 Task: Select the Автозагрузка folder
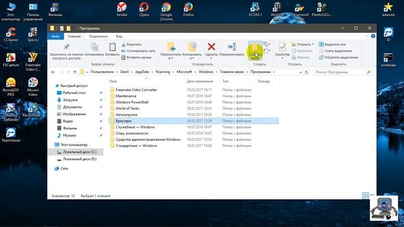[126, 115]
